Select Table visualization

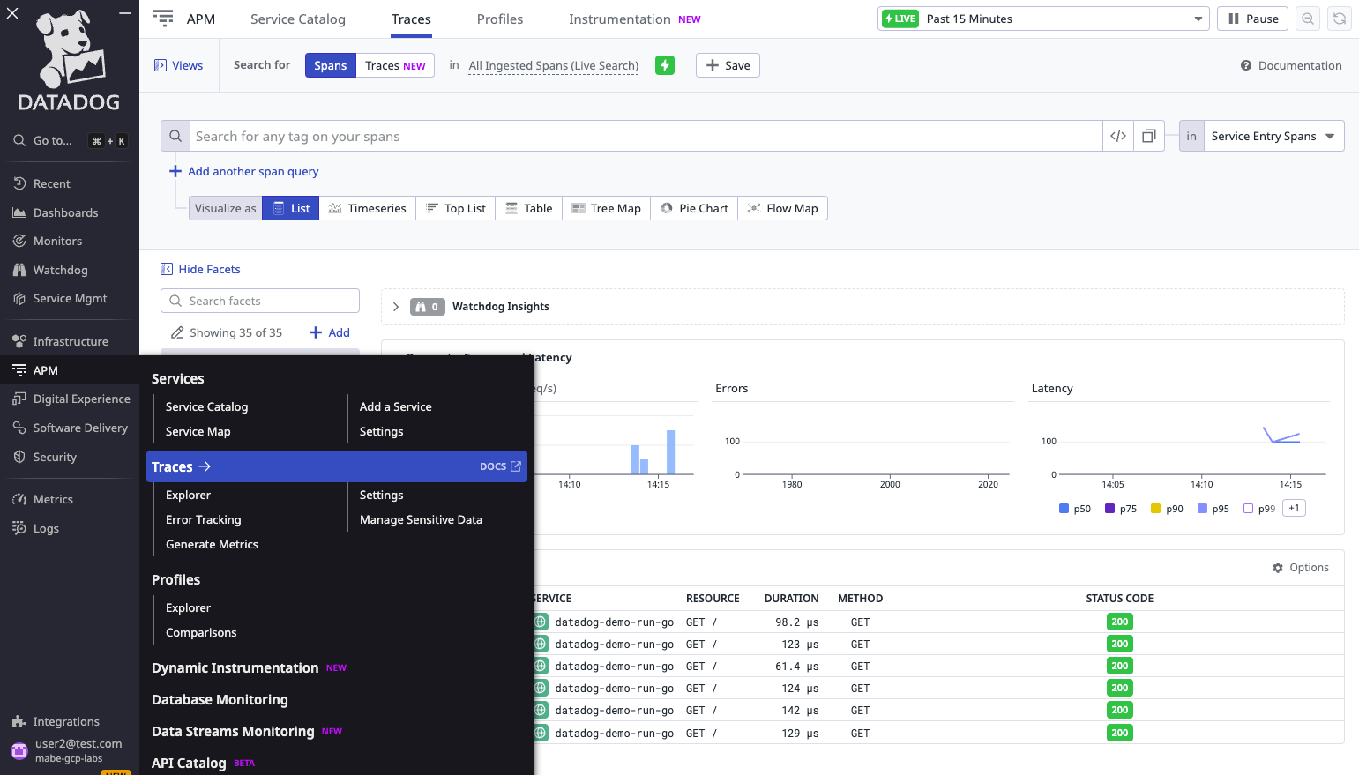tap(529, 208)
